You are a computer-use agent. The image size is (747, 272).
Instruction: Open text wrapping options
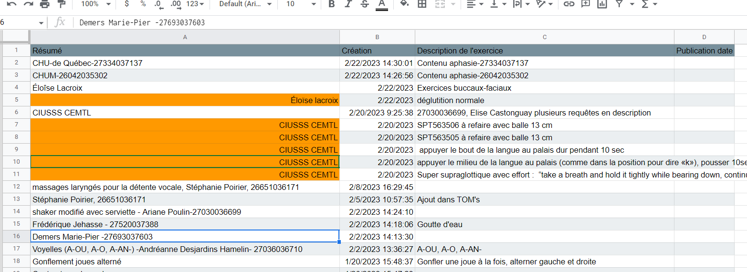522,4
